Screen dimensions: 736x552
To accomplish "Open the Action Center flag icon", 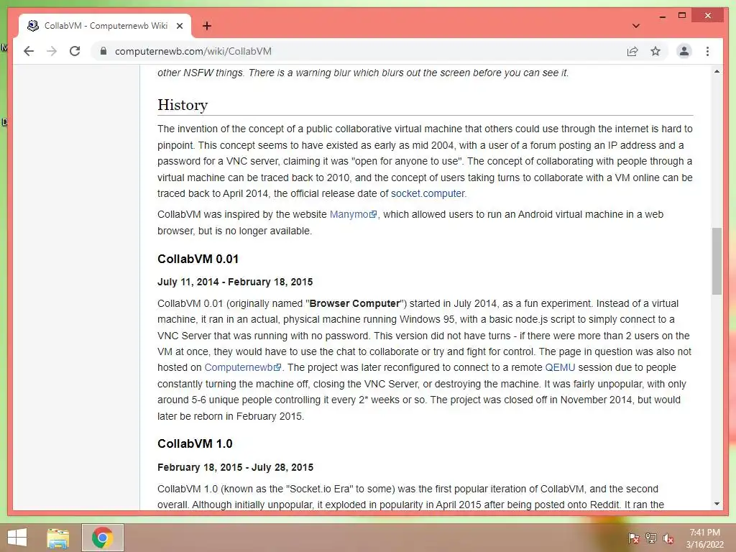I will click(x=633, y=538).
